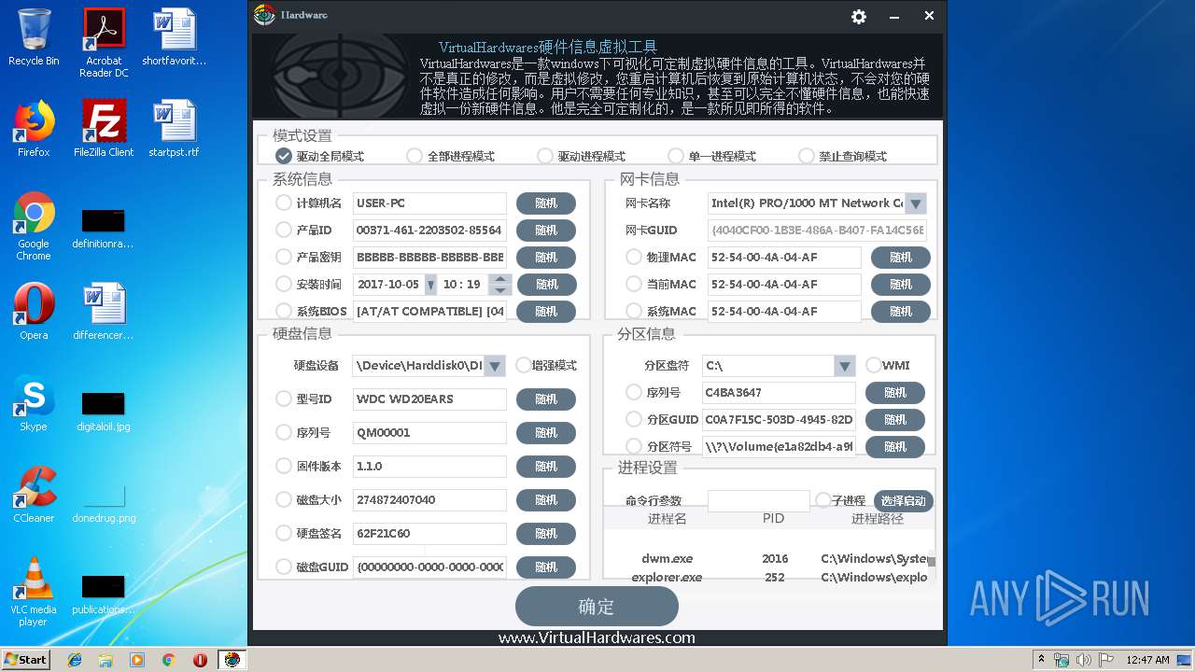The height and width of the screenshot is (672, 1195).
Task: Open digitaloil.jpg image icon
Action: coord(104,412)
